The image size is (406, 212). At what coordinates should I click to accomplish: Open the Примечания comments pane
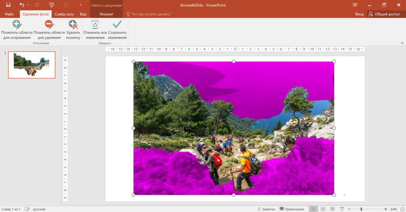[x=292, y=209]
